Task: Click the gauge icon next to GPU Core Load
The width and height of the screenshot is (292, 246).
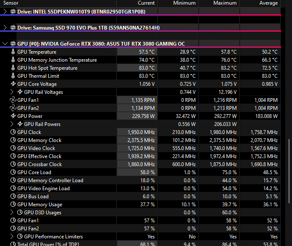Action: (x=13, y=172)
